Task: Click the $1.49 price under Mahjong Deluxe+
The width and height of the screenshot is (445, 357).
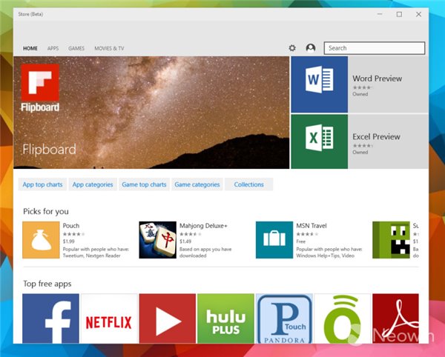Action: tap(185, 241)
